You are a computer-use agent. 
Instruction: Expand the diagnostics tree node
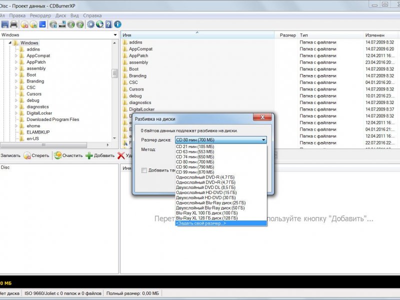coord(16,106)
